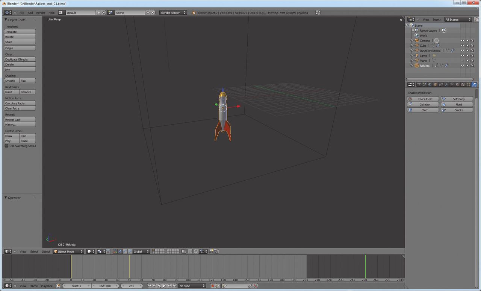Select the scale manipulator icon

click(x=130, y=251)
